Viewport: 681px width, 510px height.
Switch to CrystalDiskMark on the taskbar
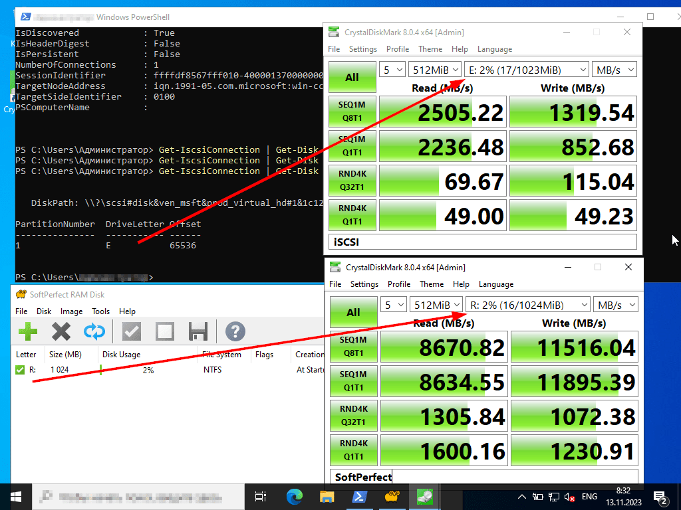pyautogui.click(x=425, y=497)
